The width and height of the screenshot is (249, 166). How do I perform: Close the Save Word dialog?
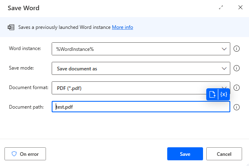[x=240, y=8]
